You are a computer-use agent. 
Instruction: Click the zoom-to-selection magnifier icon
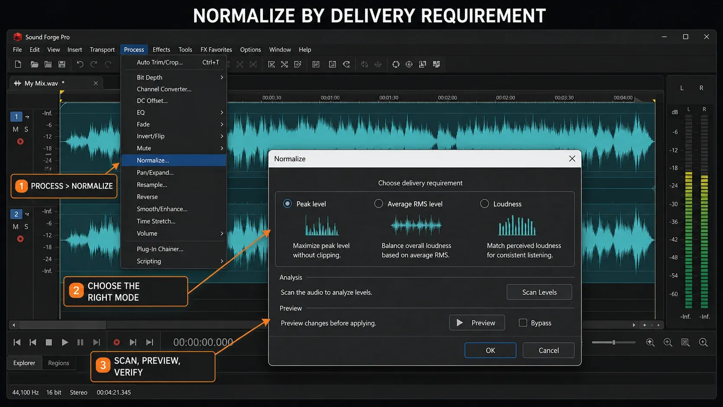pos(685,342)
